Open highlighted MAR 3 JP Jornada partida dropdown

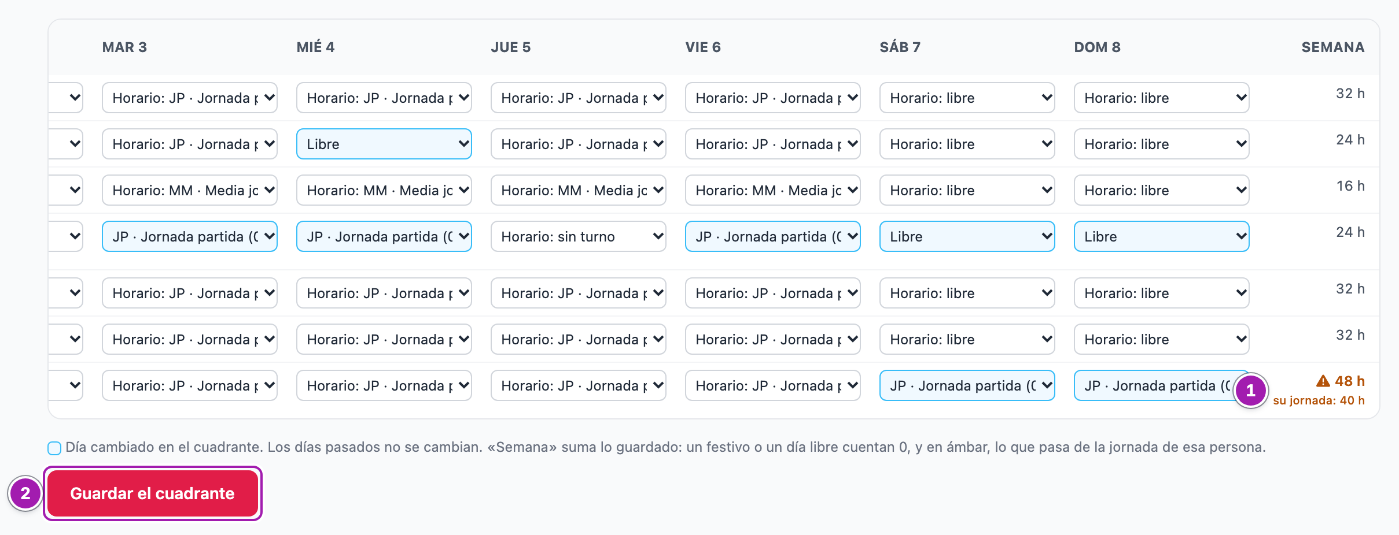tap(190, 236)
